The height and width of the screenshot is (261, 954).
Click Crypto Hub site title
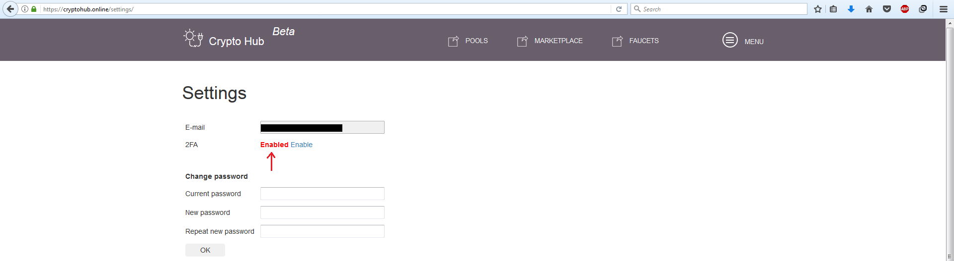coord(237,41)
